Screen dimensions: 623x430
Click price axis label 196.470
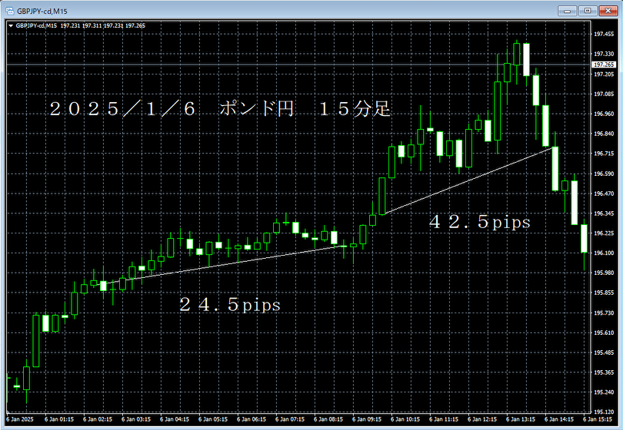click(x=604, y=193)
